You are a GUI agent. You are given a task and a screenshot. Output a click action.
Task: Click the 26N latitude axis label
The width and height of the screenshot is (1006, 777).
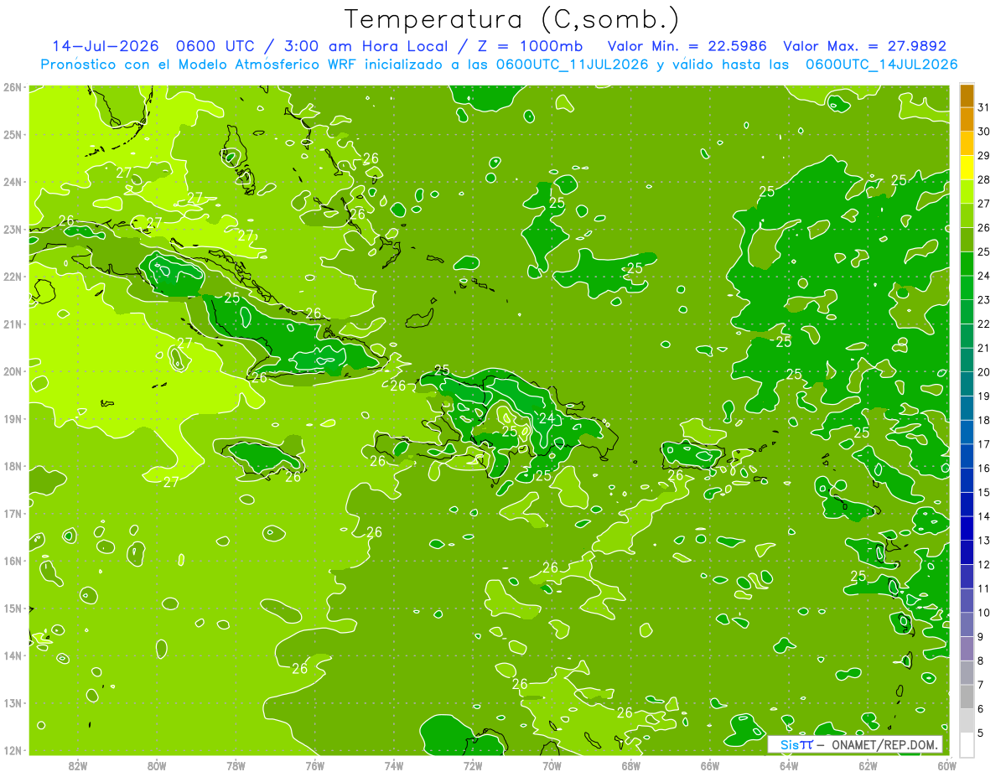[13, 86]
